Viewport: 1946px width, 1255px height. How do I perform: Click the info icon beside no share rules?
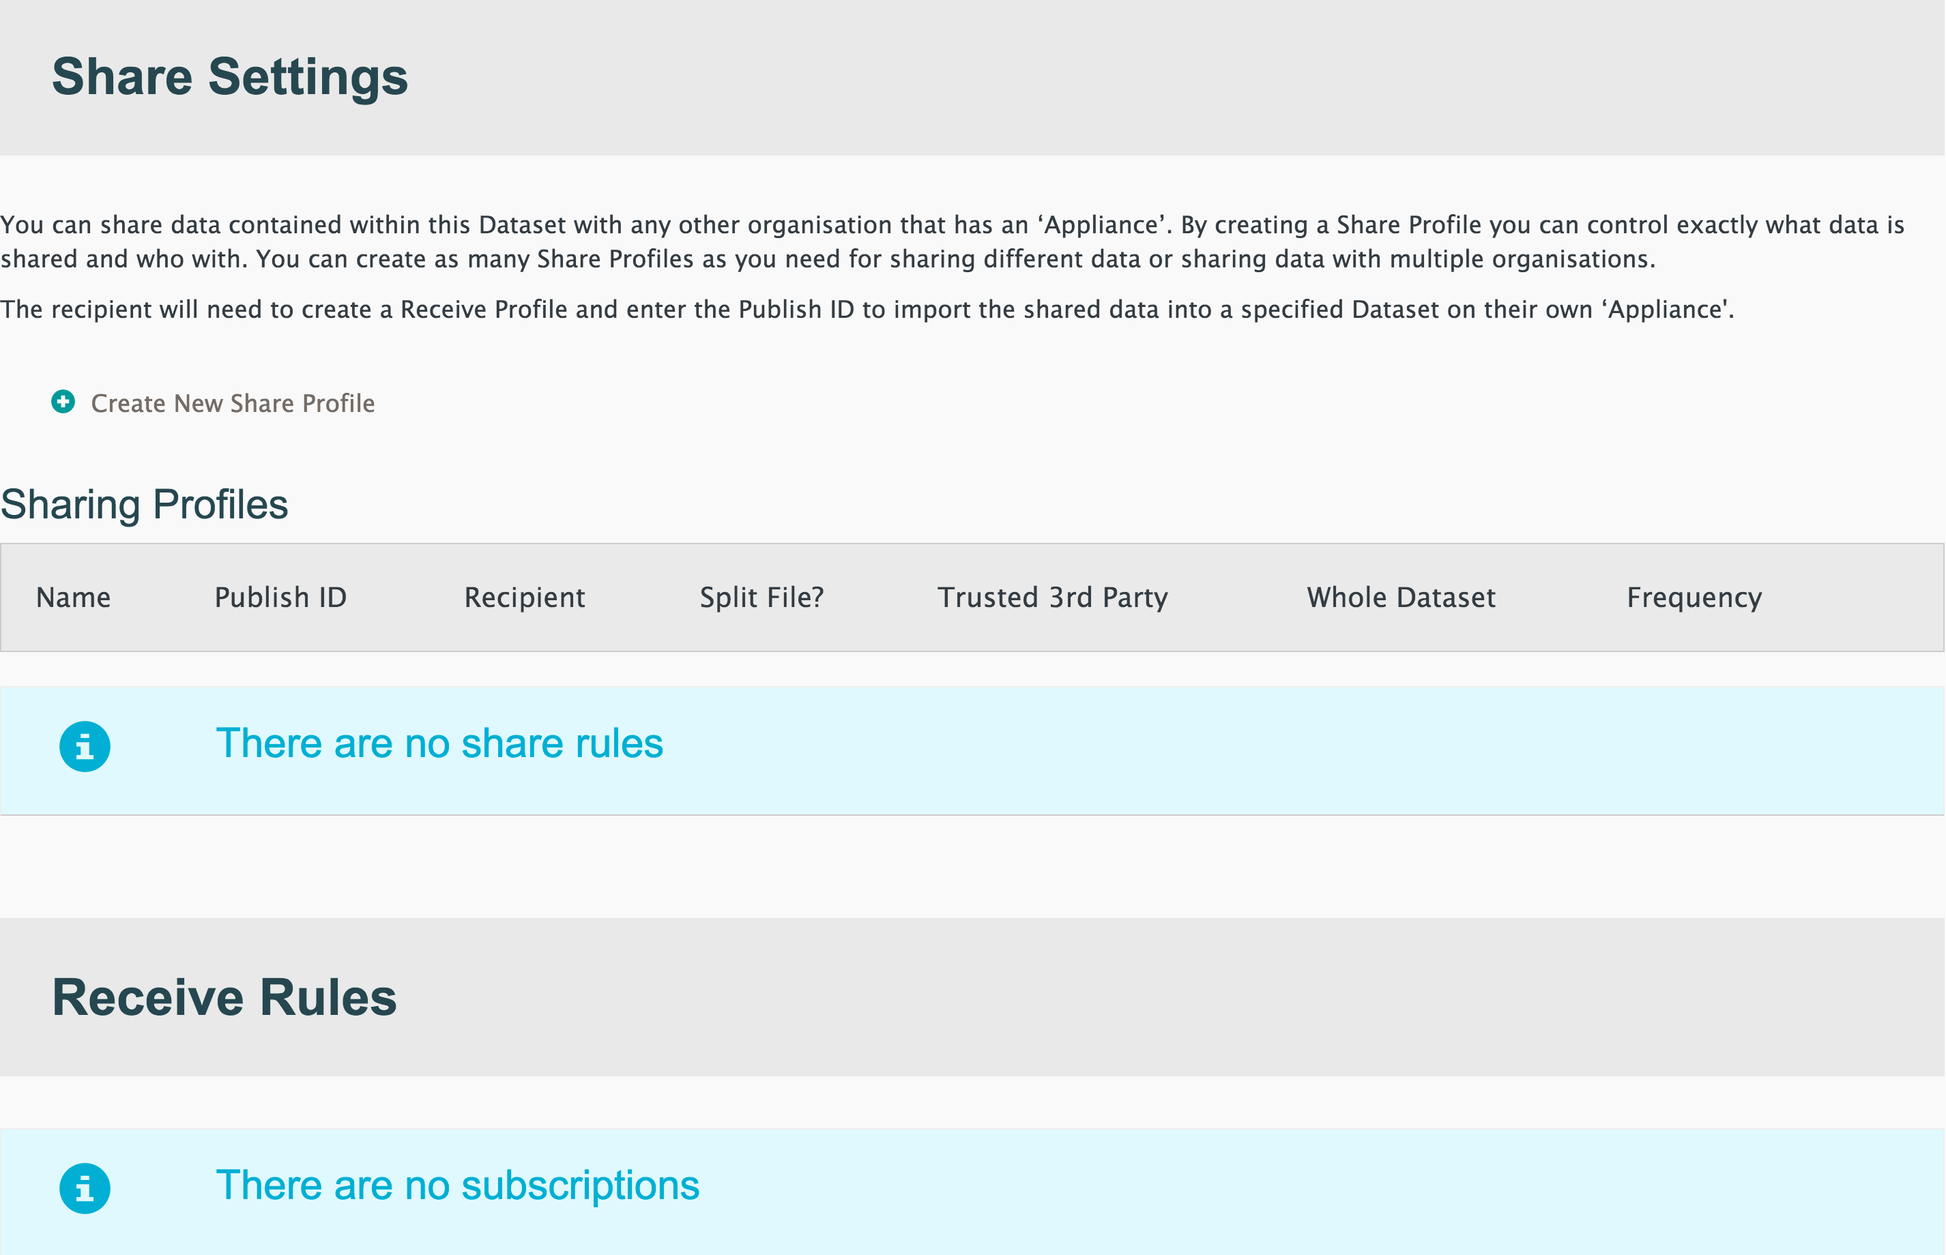click(85, 746)
